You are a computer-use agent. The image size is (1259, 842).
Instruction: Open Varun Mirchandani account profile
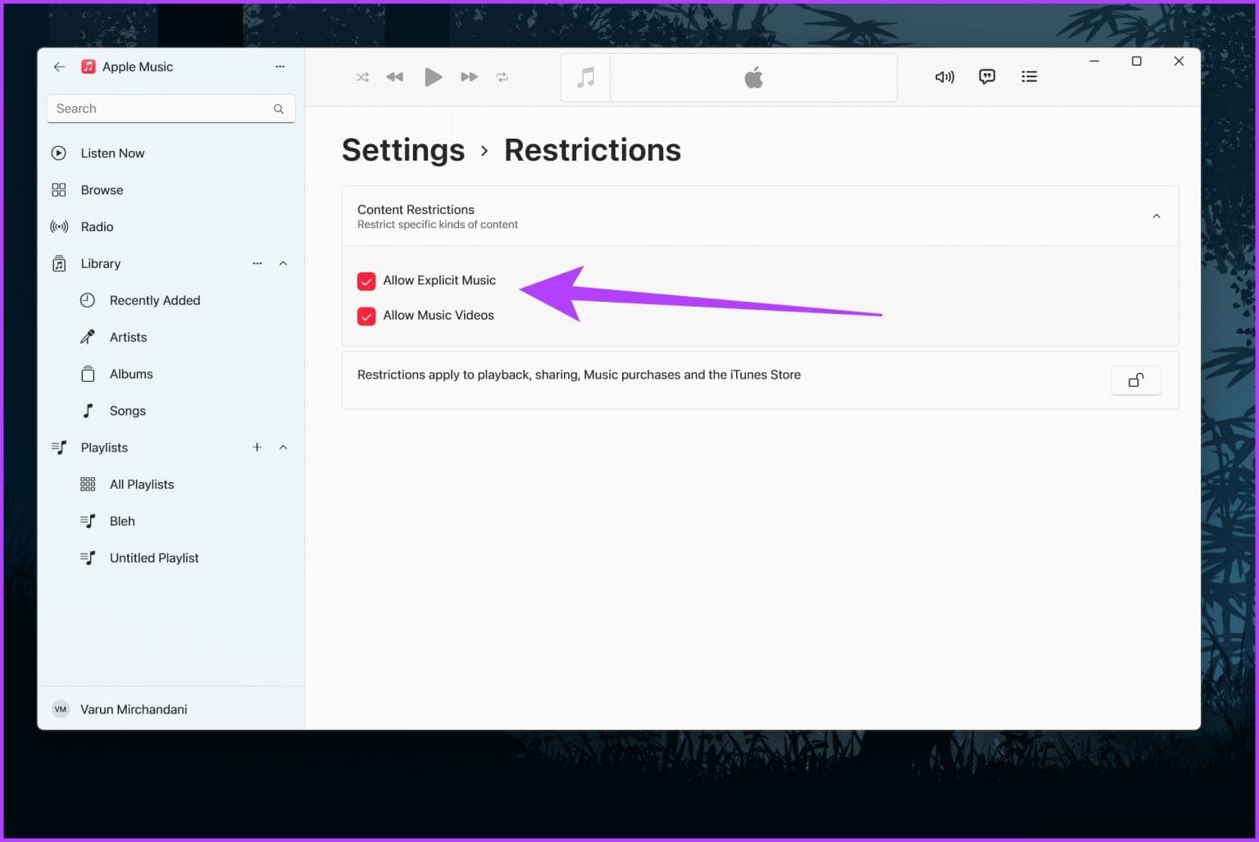[x=170, y=710]
